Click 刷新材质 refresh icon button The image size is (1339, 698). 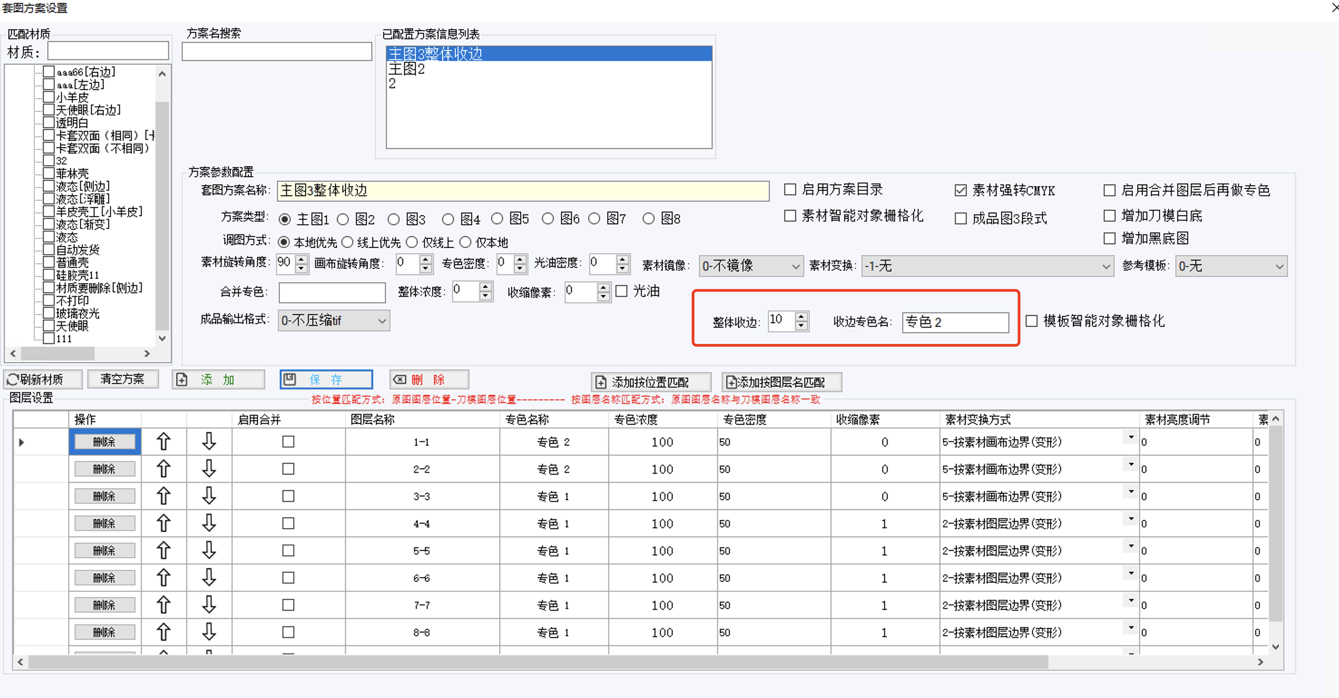pyautogui.click(x=43, y=379)
